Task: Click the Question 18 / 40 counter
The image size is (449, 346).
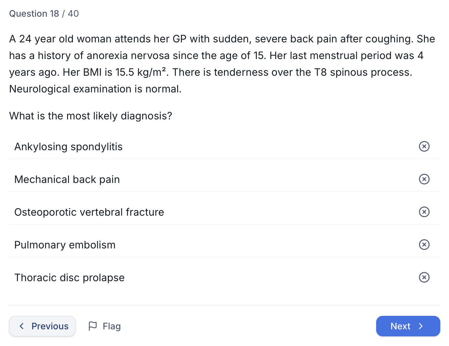Action: [44, 13]
